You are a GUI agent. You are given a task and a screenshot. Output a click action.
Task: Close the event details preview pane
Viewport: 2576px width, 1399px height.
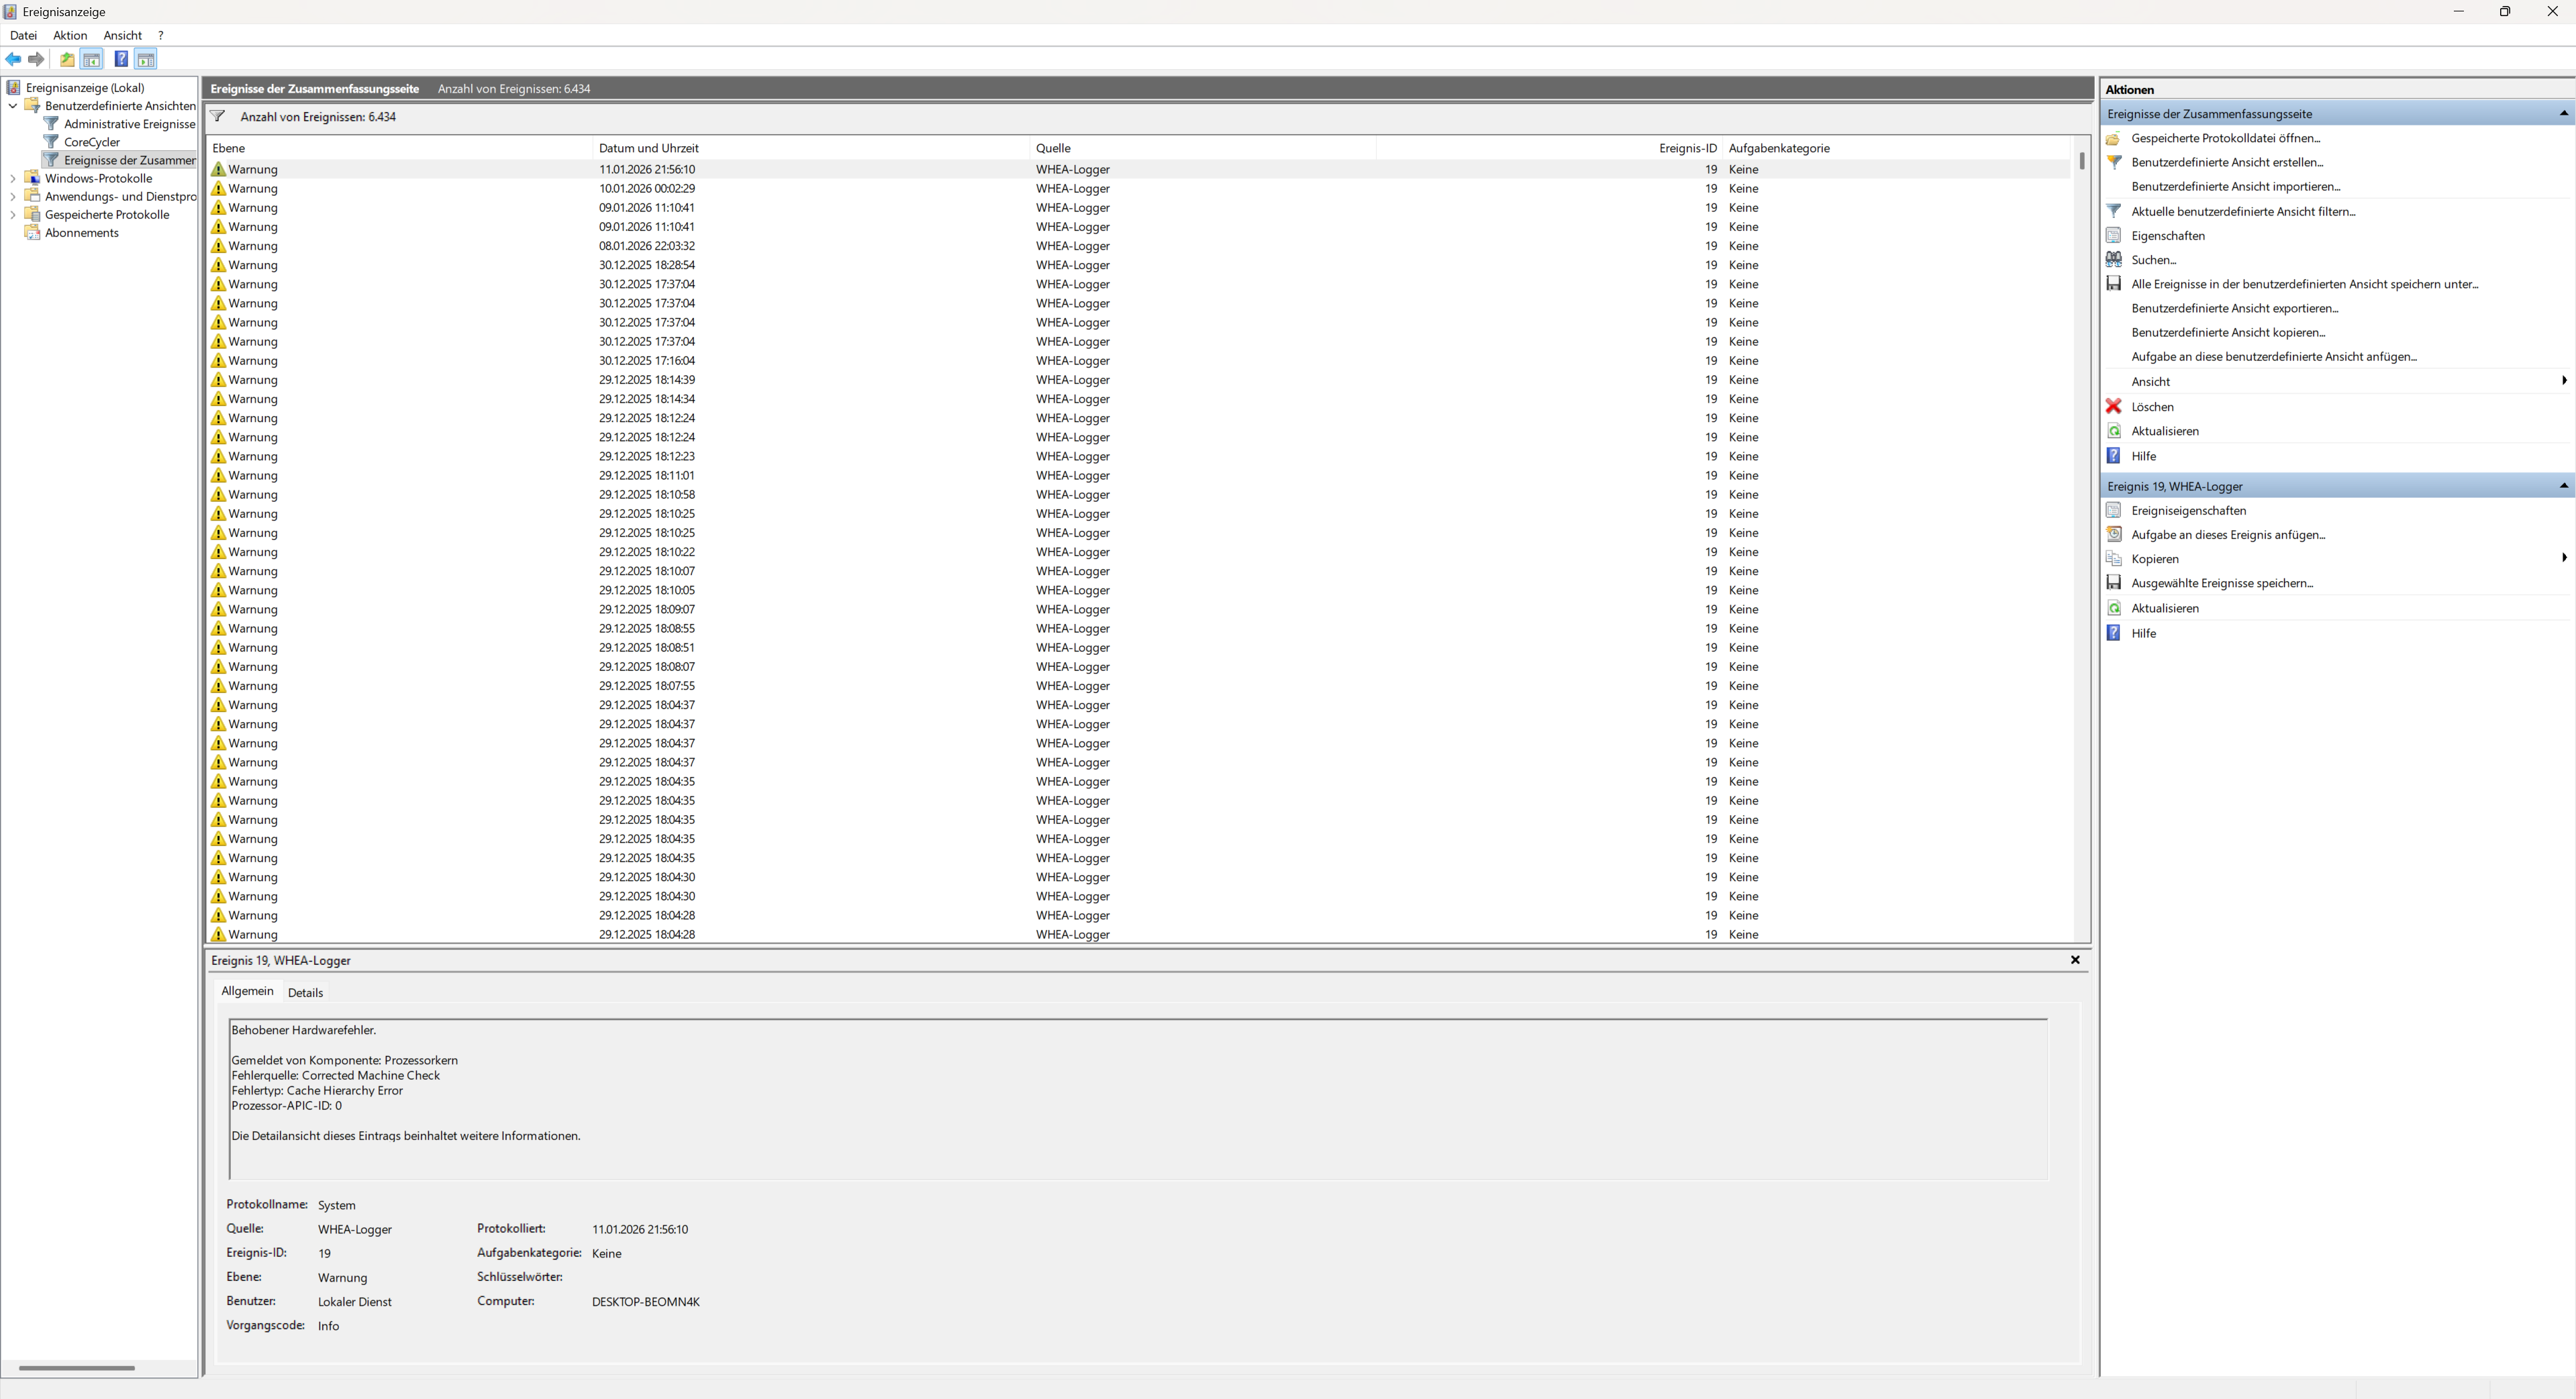click(x=2075, y=960)
